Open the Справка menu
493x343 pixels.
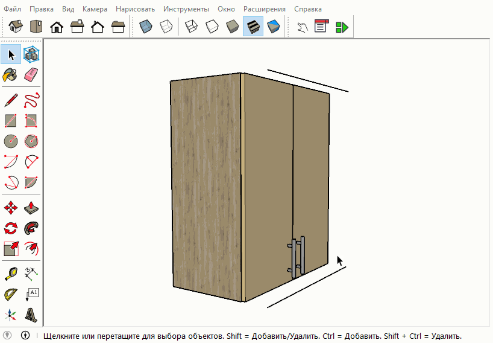308,9
